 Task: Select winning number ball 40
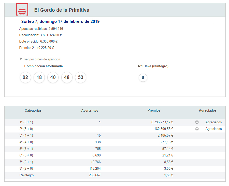53,77
